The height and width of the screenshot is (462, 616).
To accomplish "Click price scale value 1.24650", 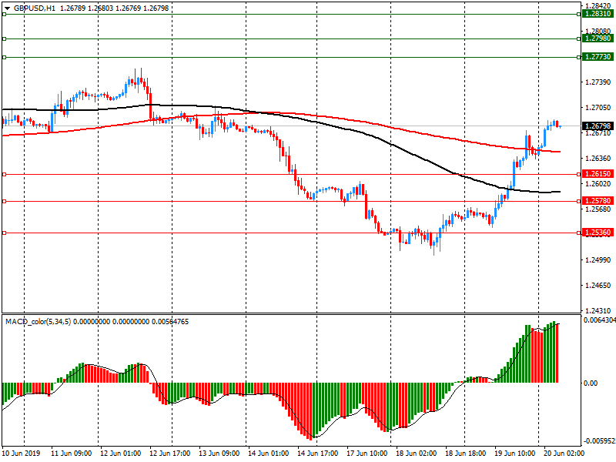I will point(598,286).
